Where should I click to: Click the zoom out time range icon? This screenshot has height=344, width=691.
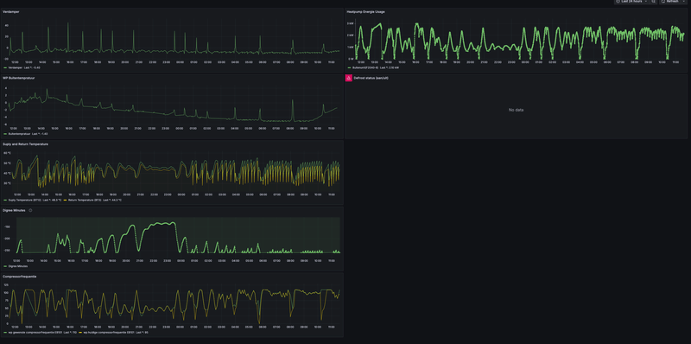(x=653, y=2)
